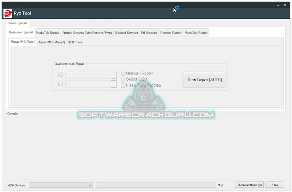Open the MediaTek Flasher tab
The image size is (292, 192).
(x=196, y=33)
